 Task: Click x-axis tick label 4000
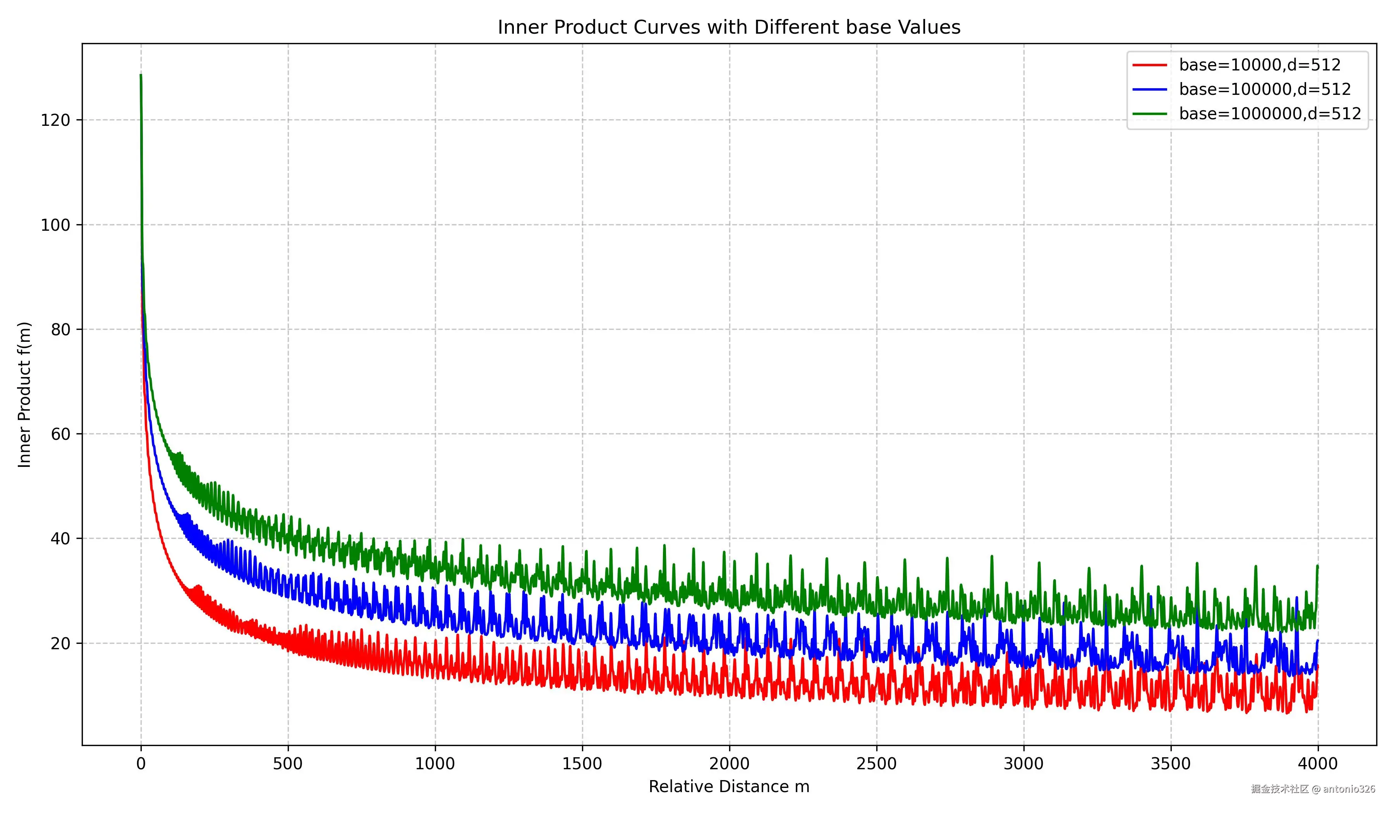(x=1318, y=764)
